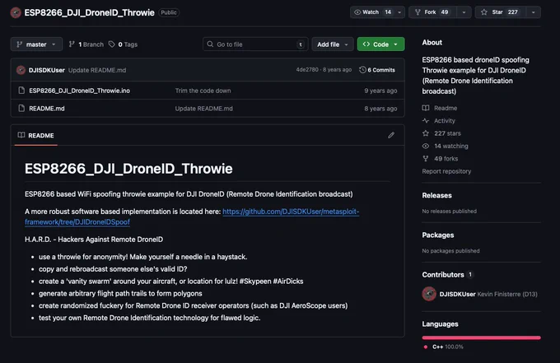The height and width of the screenshot is (363, 560).
Task: Open the 1 Branch link
Action: point(86,44)
